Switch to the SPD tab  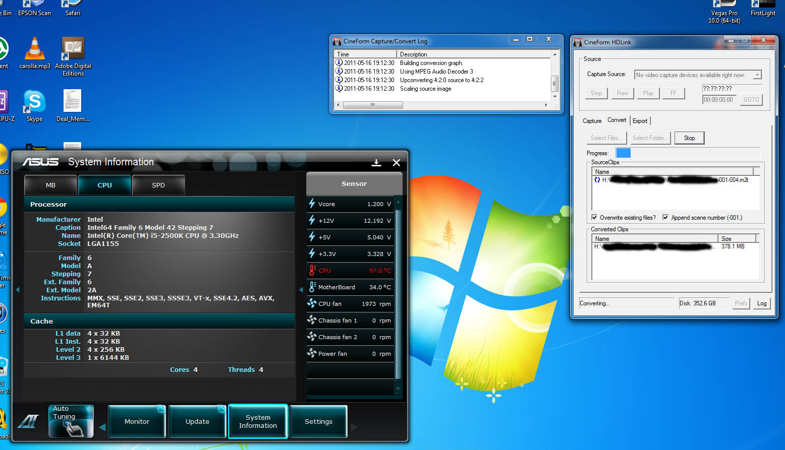[158, 185]
